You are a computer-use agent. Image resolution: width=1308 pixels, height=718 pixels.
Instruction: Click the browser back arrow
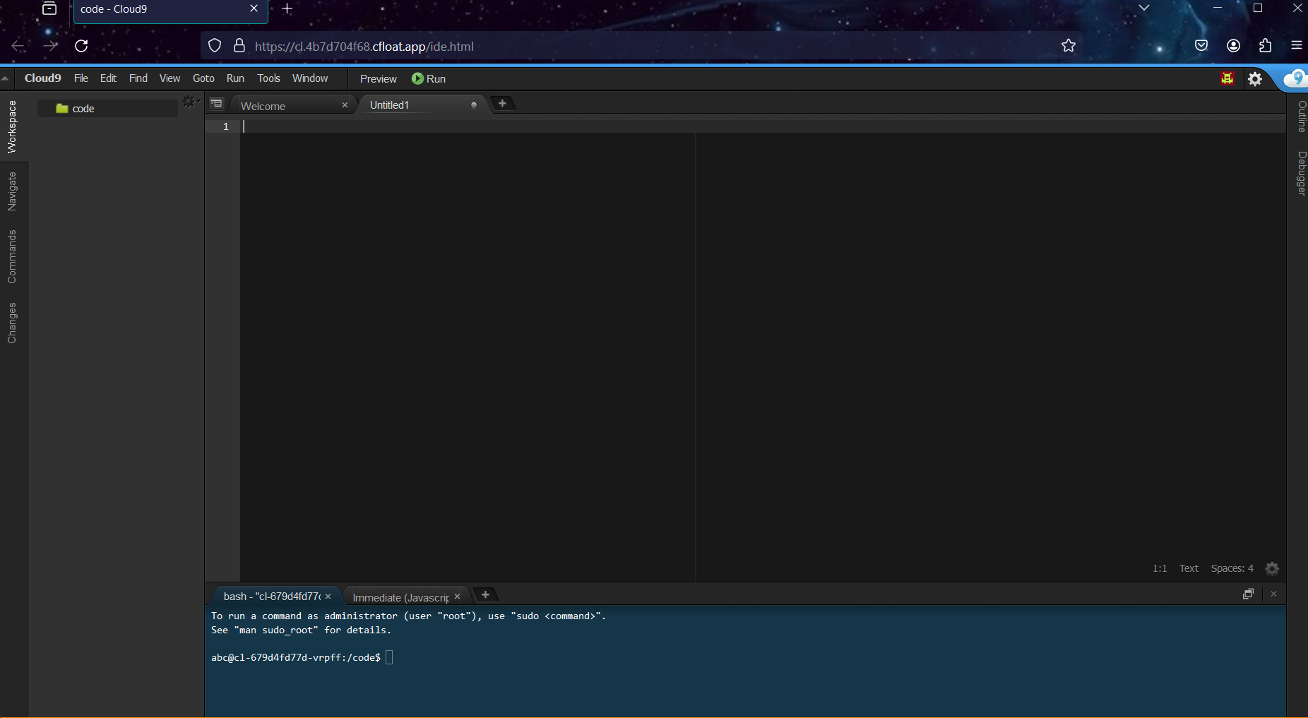[18, 46]
